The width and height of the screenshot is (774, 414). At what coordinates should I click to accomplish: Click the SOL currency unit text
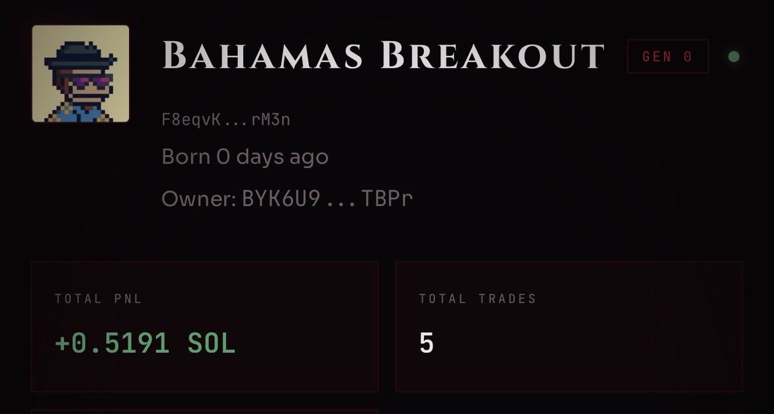click(212, 344)
